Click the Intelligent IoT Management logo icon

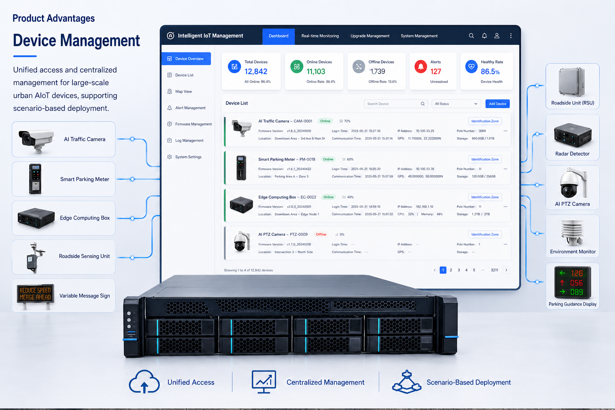(x=171, y=36)
